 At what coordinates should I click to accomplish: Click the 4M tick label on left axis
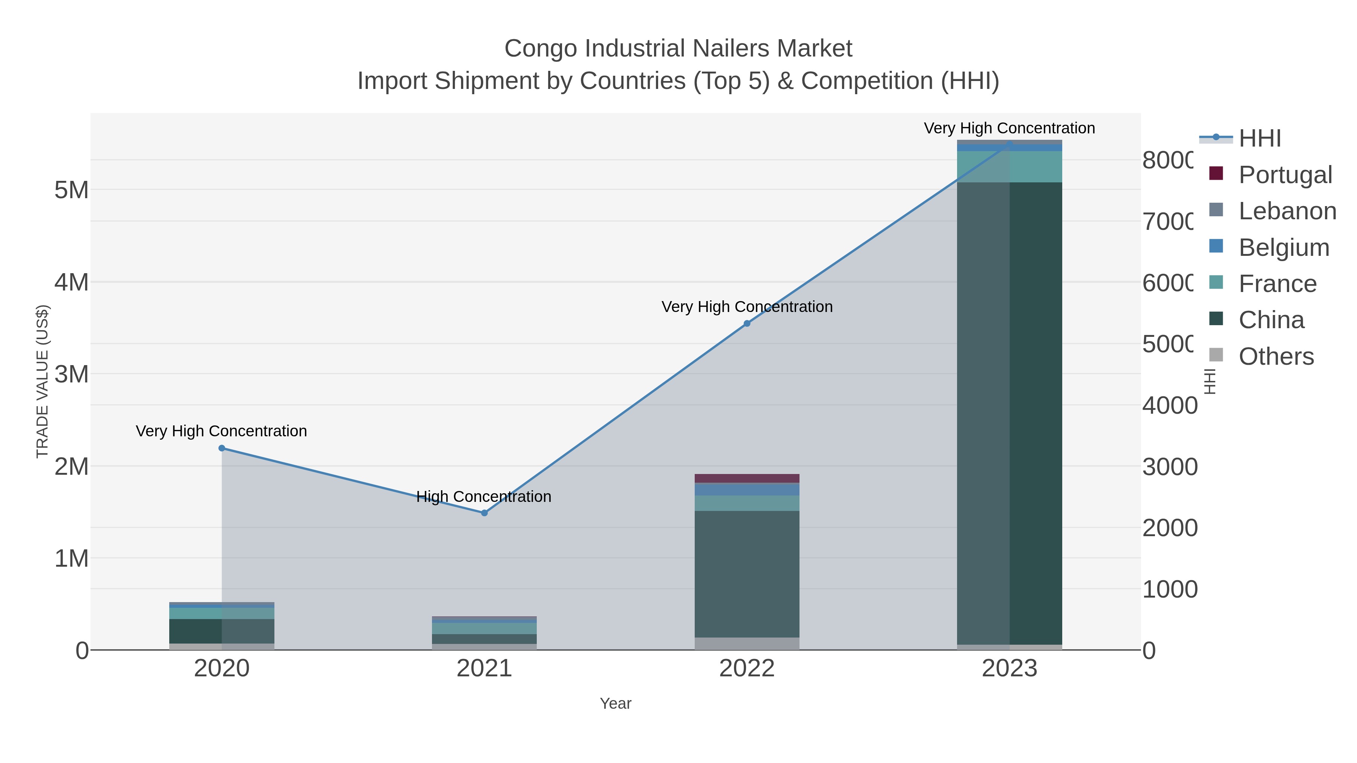coord(72,282)
